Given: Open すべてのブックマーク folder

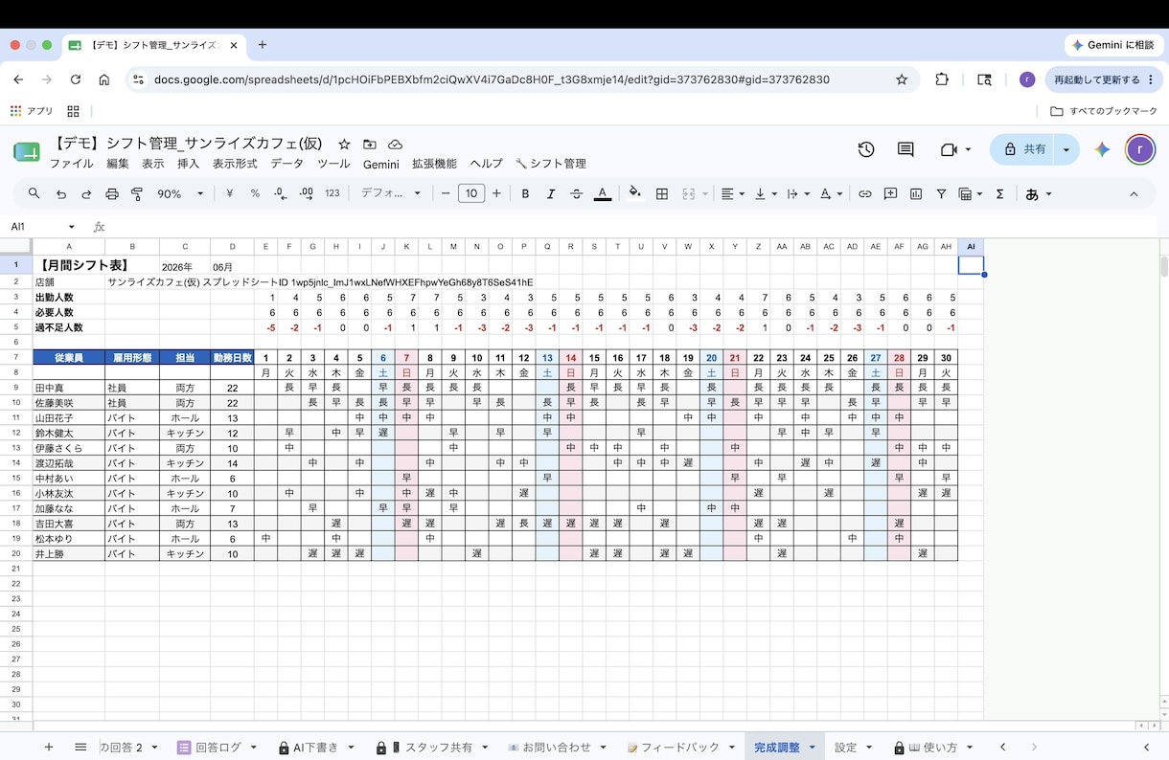Looking at the screenshot, I should [x=1104, y=111].
